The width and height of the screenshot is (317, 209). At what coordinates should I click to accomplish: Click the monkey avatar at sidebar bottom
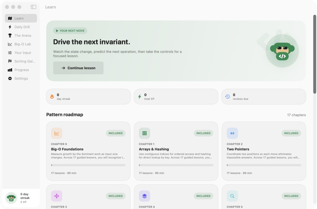tap(11, 198)
